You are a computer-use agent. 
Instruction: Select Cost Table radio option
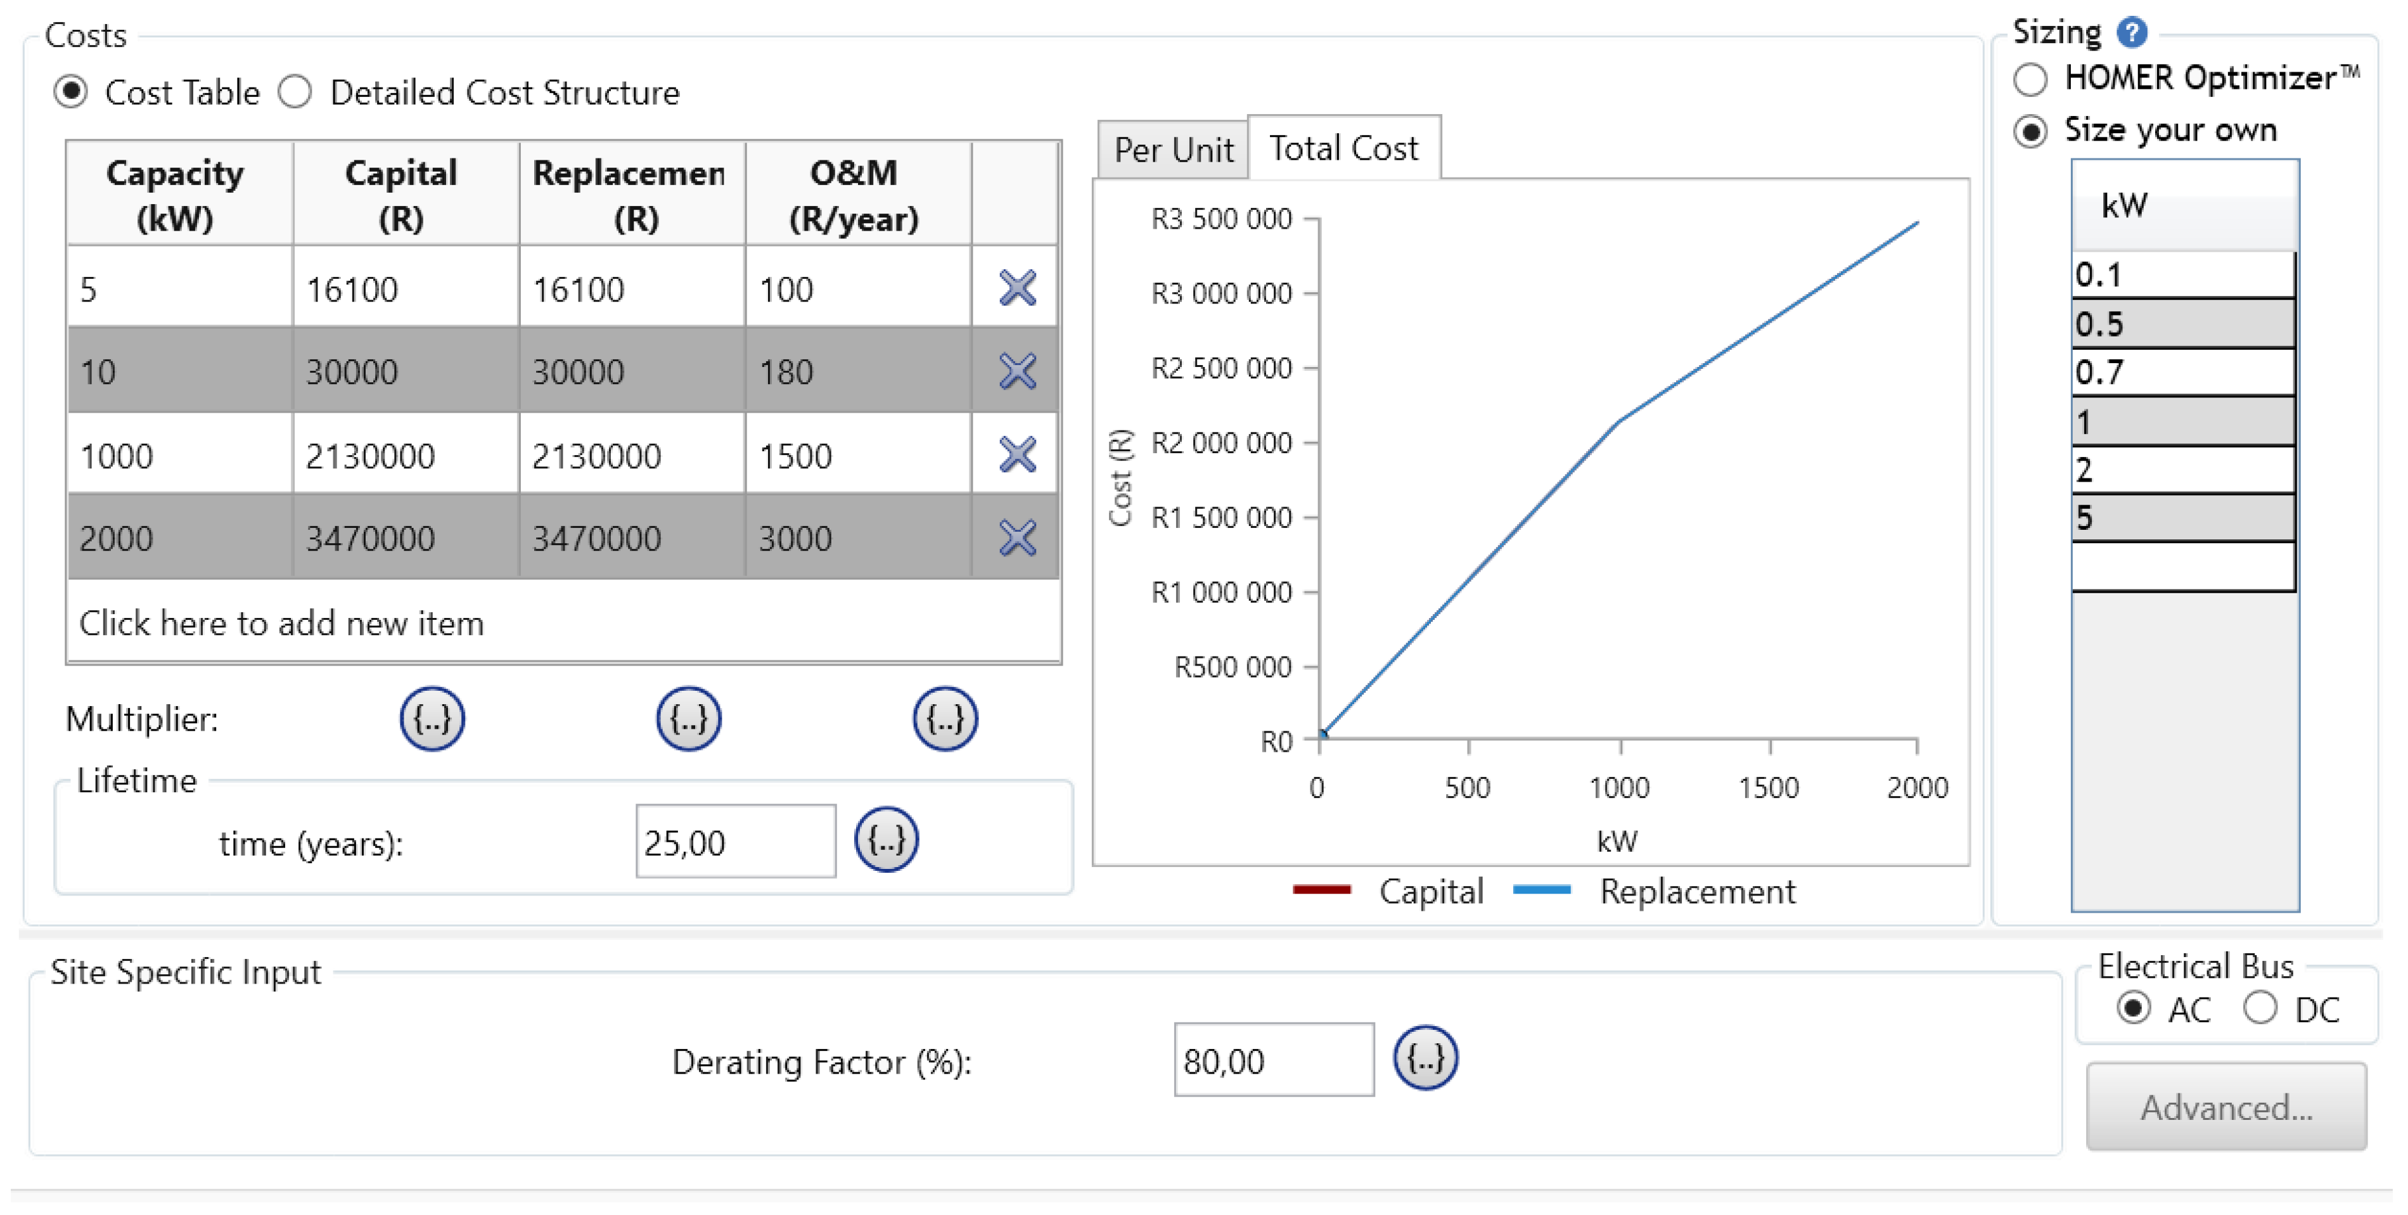71,92
